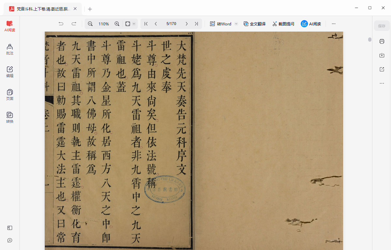Undo the last action

click(x=61, y=24)
